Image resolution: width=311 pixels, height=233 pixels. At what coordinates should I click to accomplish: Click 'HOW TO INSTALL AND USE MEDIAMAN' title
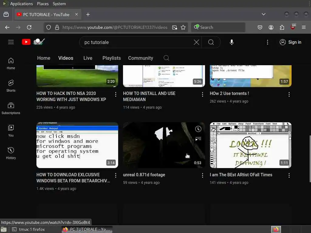[149, 96]
